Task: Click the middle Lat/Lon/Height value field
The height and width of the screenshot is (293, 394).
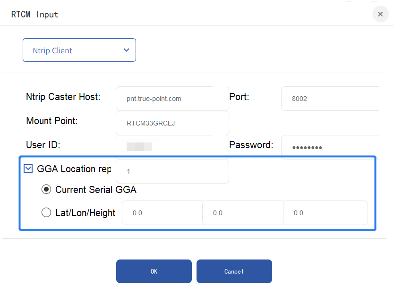Action: [242, 213]
